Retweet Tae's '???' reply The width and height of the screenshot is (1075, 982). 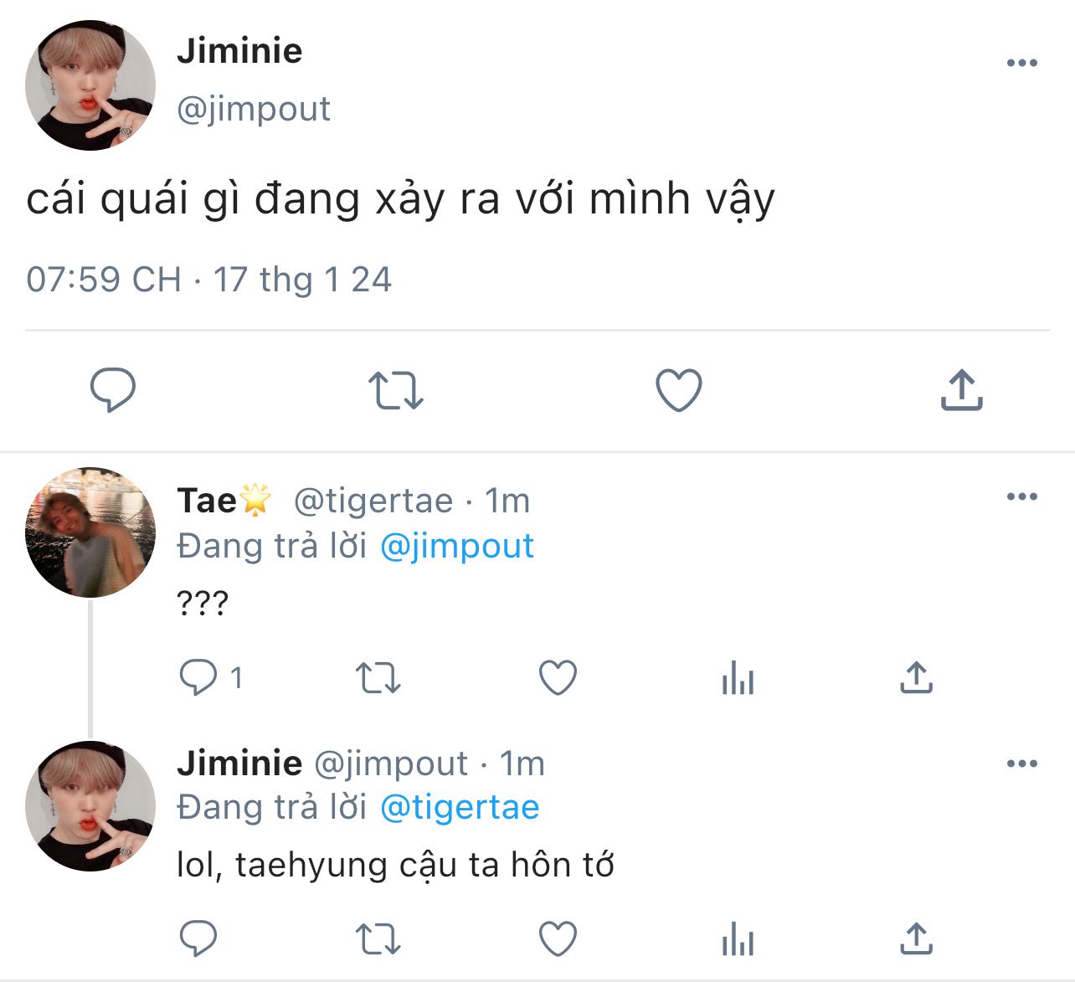tap(378, 678)
